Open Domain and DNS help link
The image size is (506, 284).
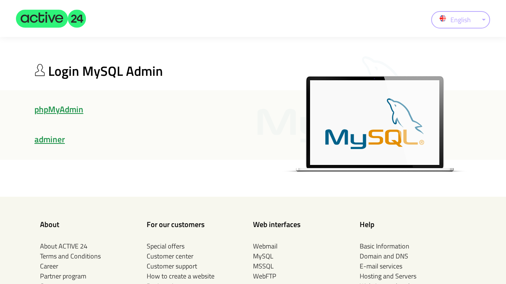(x=384, y=256)
